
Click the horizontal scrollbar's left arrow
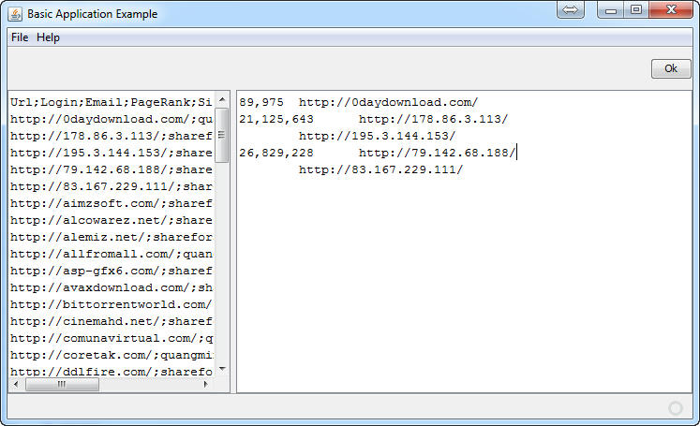[16, 384]
